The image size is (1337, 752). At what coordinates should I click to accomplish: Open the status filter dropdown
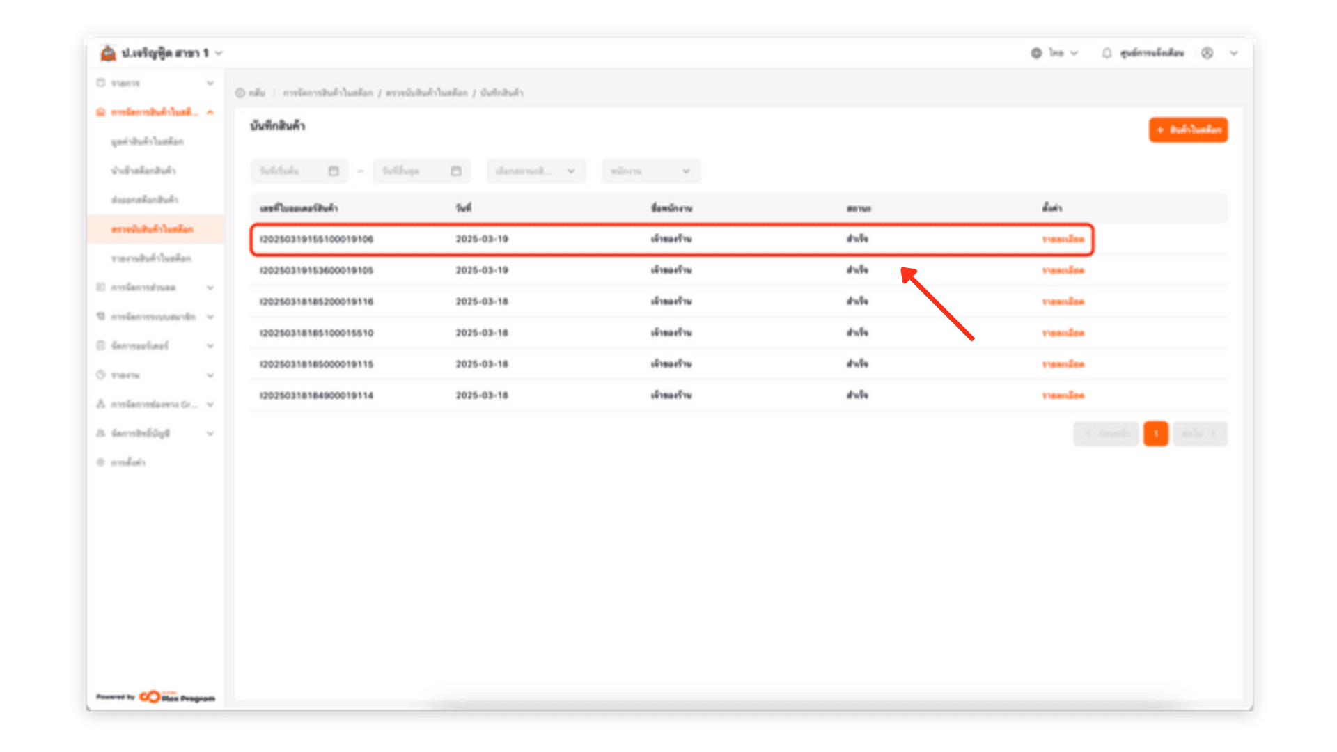pos(535,171)
